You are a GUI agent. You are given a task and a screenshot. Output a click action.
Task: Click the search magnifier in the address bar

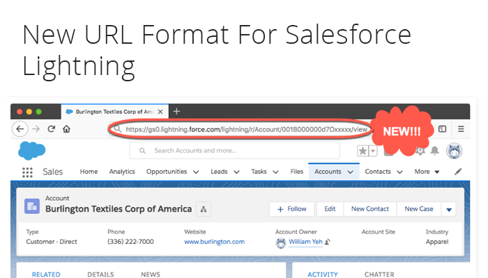coord(117,129)
